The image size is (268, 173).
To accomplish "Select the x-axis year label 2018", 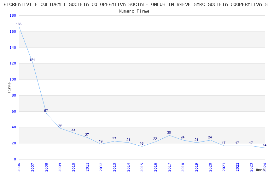I will coord(183,167).
